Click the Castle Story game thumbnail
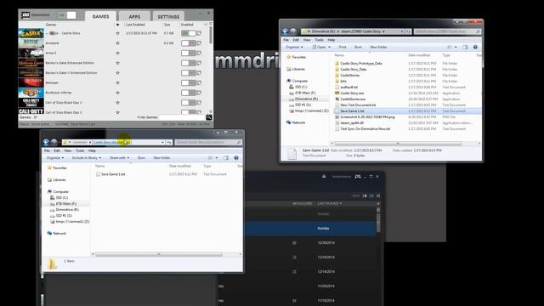 click(31, 34)
